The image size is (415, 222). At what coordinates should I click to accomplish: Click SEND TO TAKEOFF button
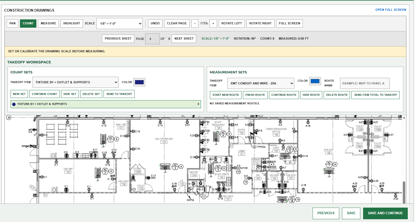coord(119,94)
